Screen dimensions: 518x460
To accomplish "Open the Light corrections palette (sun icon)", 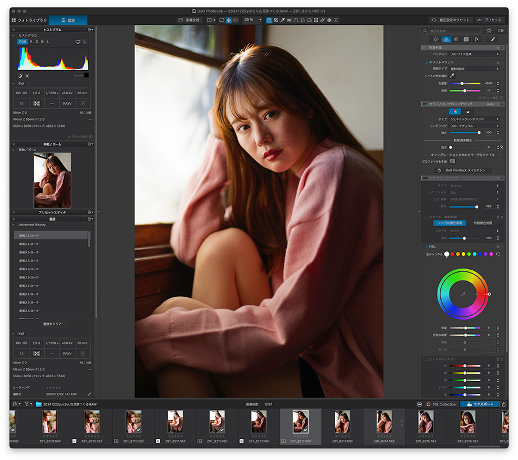I will point(436,39).
